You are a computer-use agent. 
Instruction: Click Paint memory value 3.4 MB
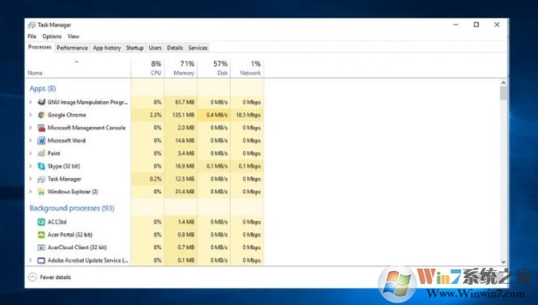point(186,153)
